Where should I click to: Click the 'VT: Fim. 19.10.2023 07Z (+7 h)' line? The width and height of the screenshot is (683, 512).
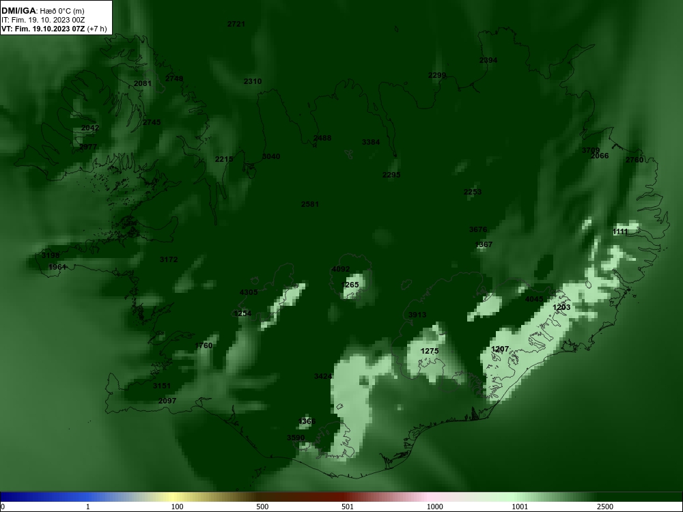tap(54, 29)
